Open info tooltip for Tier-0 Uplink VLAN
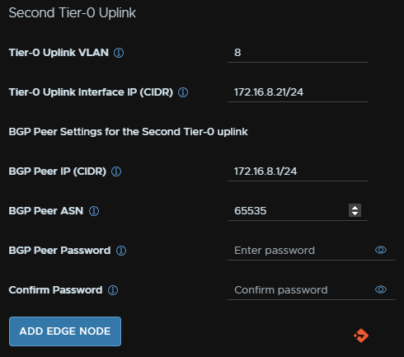This screenshot has height=357, width=404. point(119,53)
